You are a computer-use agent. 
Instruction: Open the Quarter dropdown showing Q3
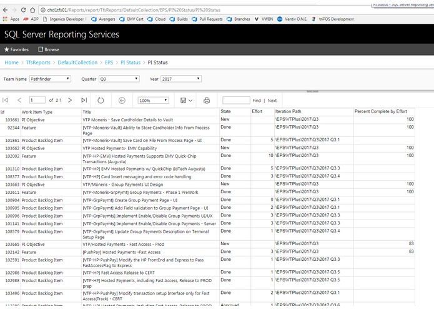point(119,79)
